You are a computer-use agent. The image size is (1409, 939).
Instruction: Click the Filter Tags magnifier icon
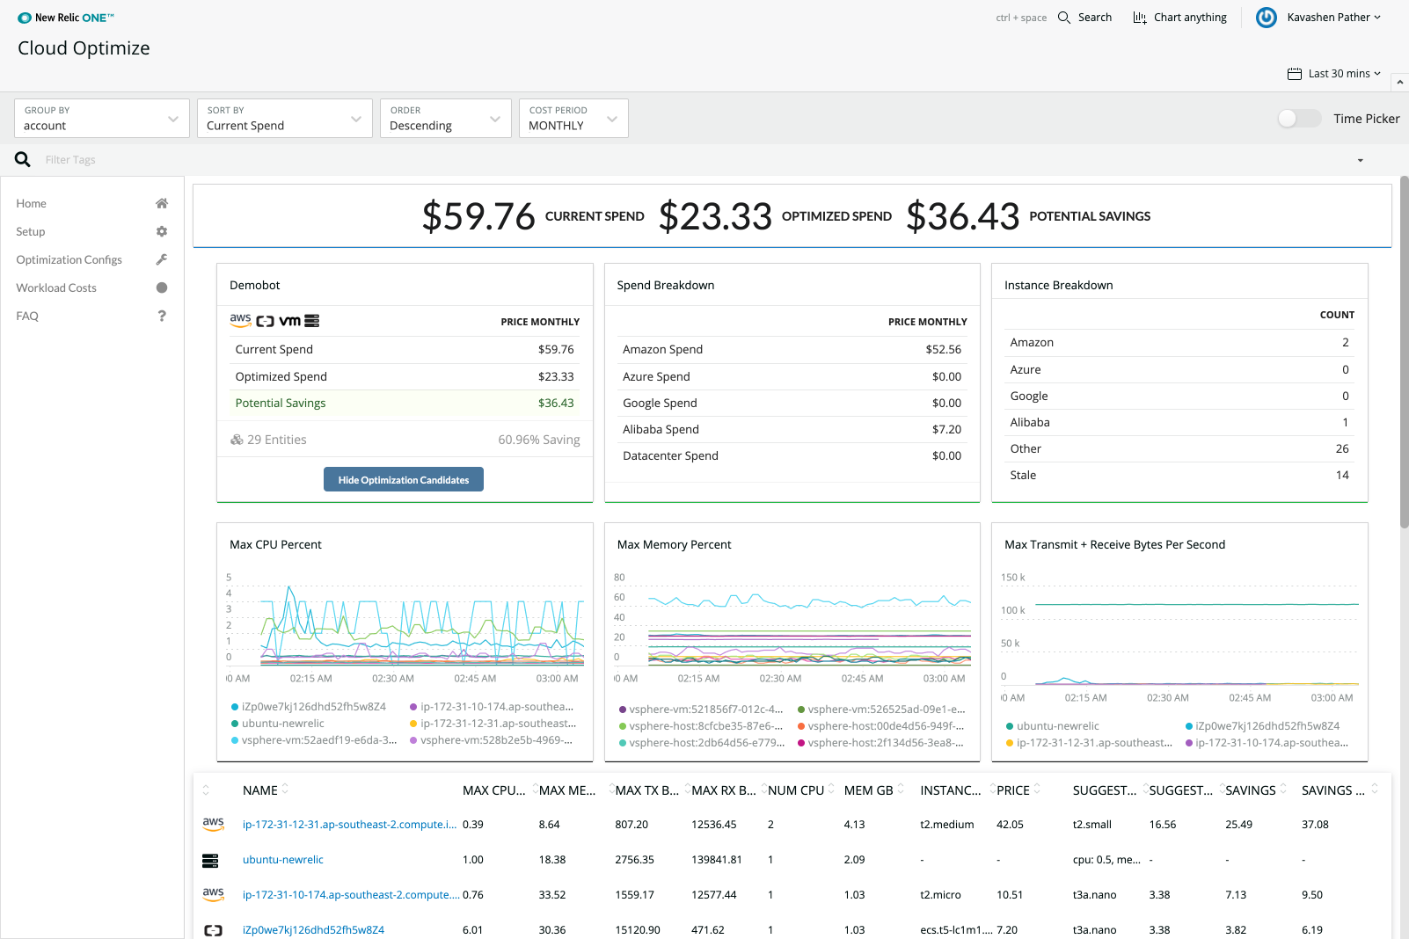(23, 159)
